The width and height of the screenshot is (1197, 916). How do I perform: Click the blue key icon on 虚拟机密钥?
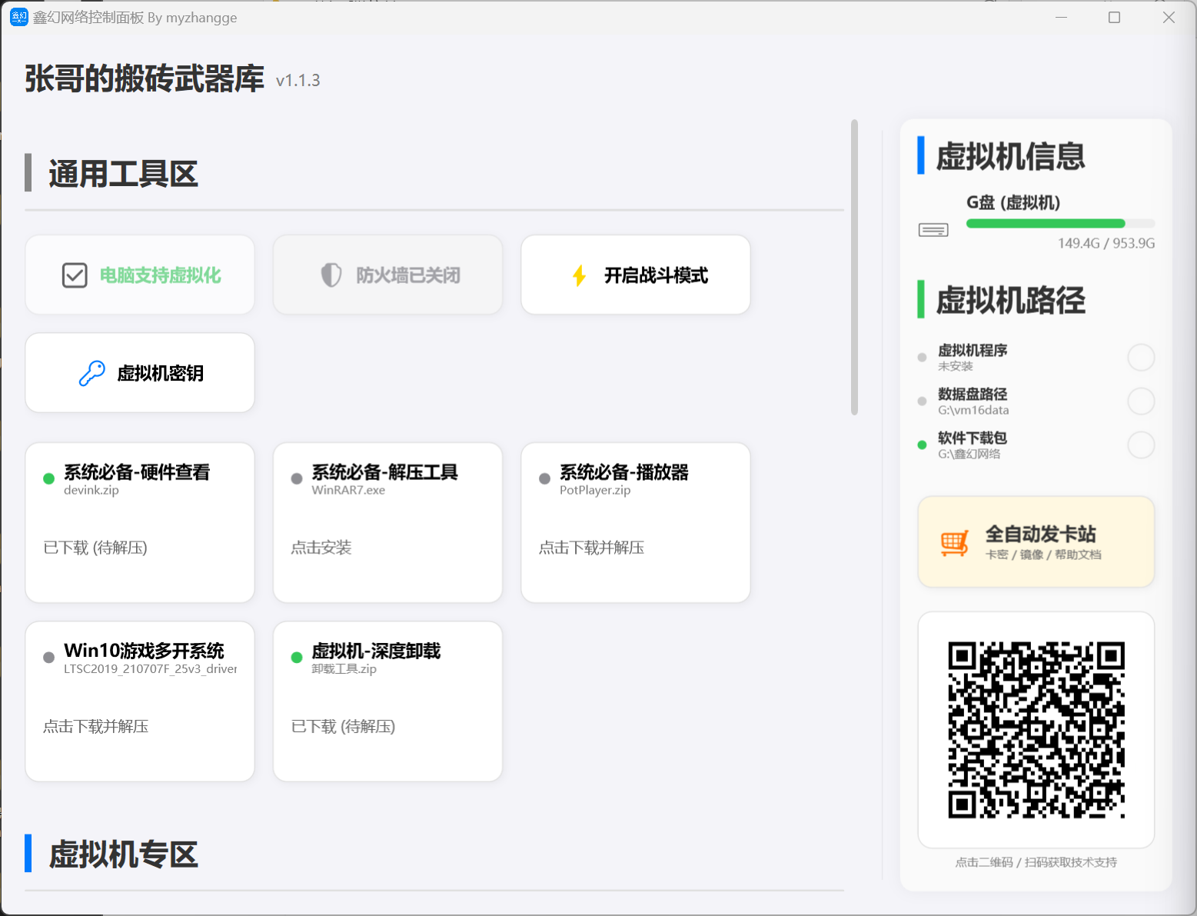pyautogui.click(x=92, y=373)
